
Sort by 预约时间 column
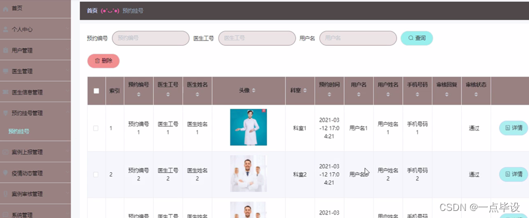click(329, 95)
